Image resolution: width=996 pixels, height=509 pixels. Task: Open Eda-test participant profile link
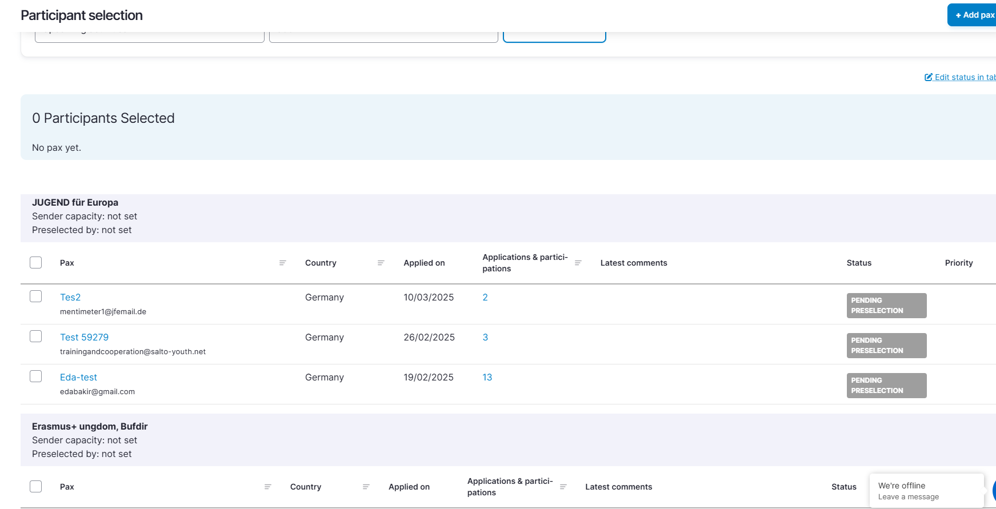pyautogui.click(x=78, y=377)
